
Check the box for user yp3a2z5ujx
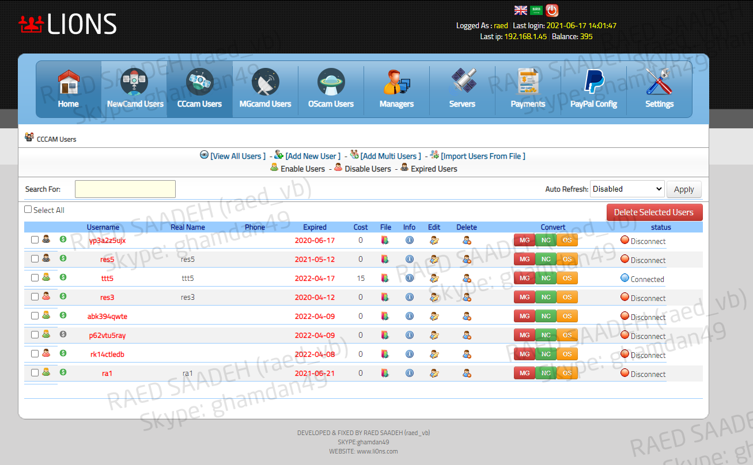coord(35,240)
